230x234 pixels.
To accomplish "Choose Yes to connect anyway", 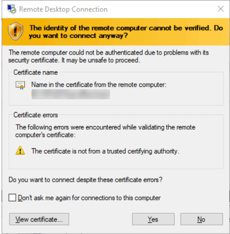I will pyautogui.click(x=153, y=219).
